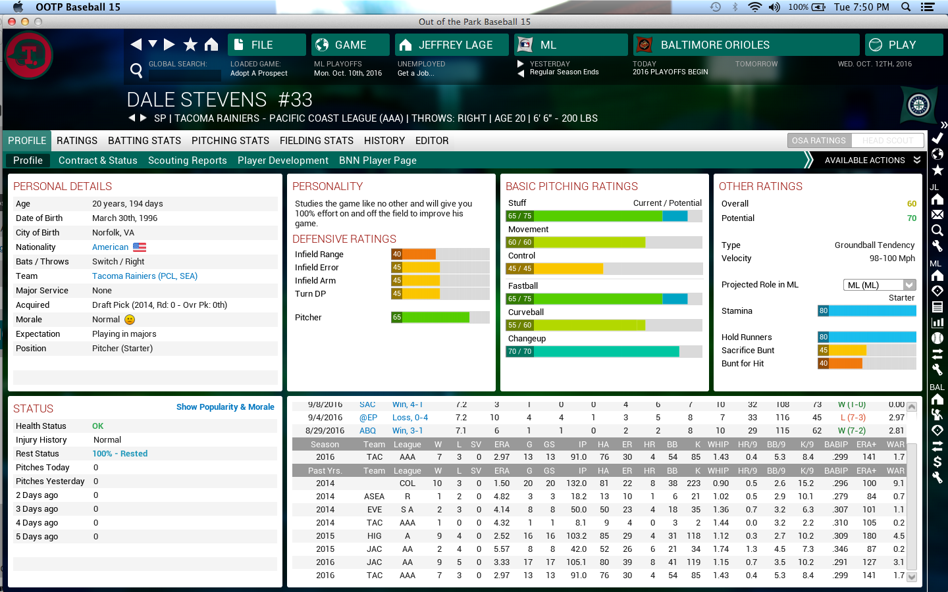Go to the next player arrow under name

143,118
